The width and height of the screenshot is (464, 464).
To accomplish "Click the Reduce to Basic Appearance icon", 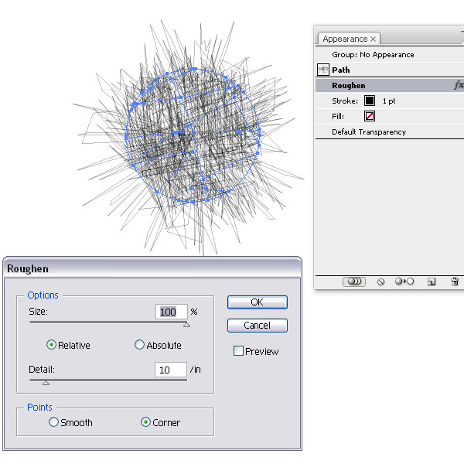I will pyautogui.click(x=404, y=281).
